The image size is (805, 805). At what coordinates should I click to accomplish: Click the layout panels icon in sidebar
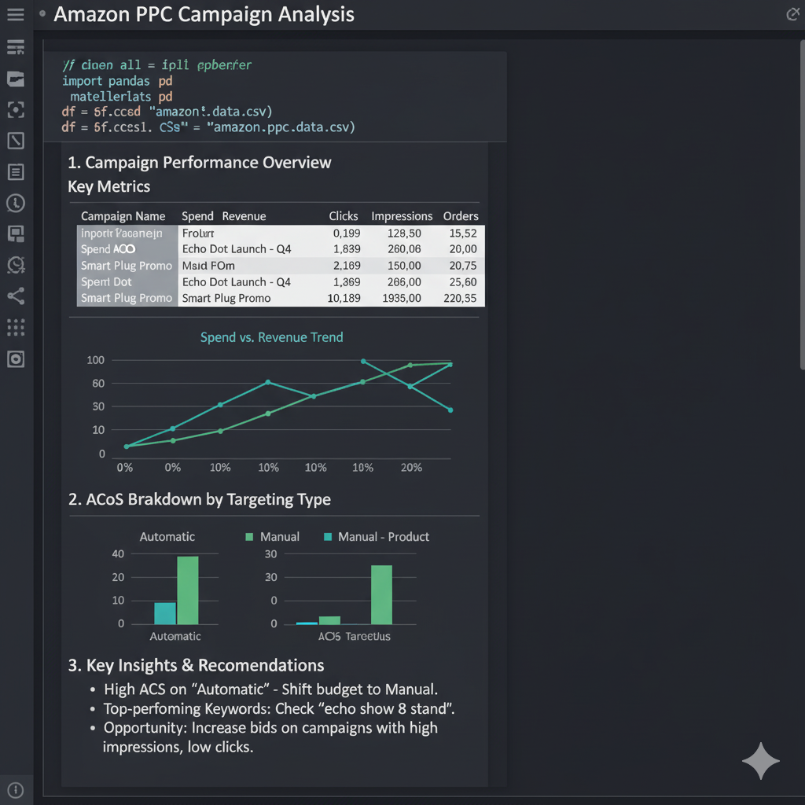click(16, 233)
